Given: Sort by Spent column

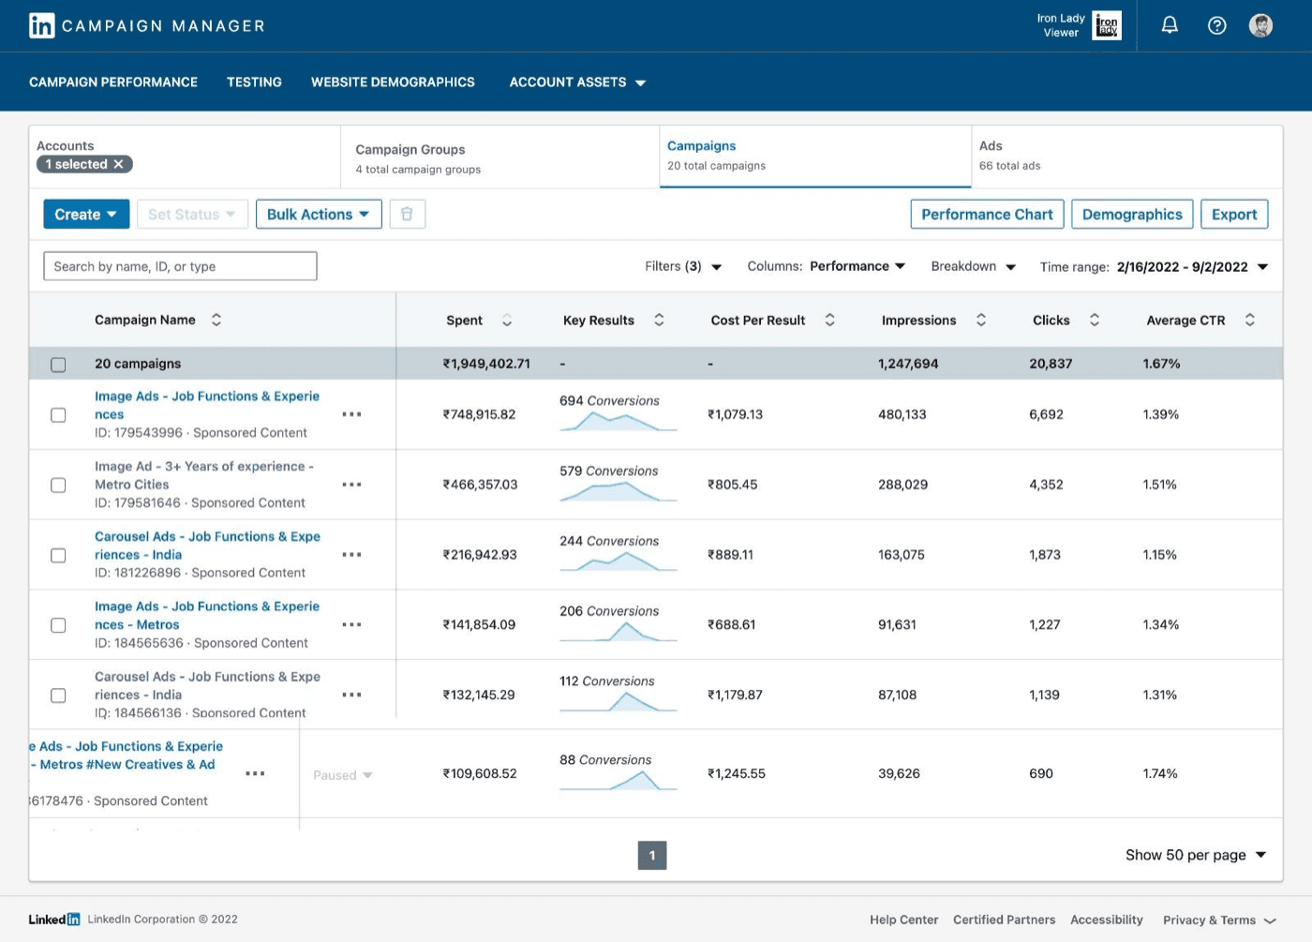Looking at the screenshot, I should point(507,320).
